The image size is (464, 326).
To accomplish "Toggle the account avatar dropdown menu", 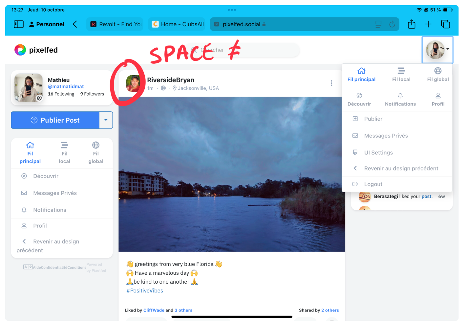I will click(437, 50).
